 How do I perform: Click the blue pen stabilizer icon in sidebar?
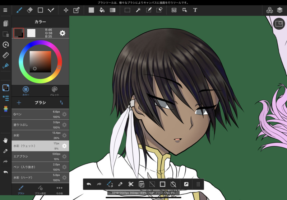coord(6,66)
